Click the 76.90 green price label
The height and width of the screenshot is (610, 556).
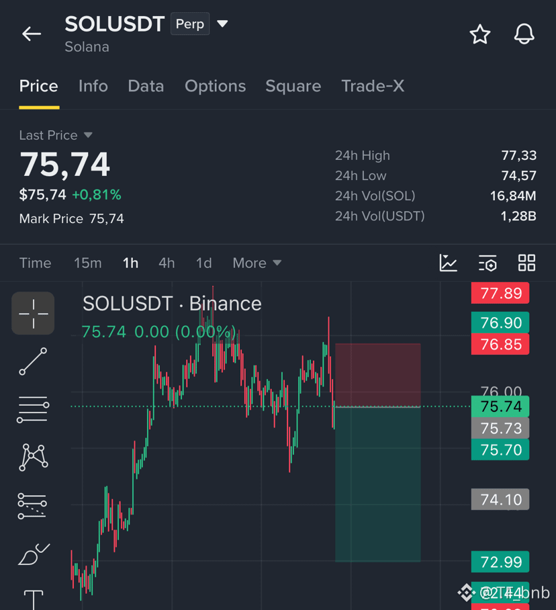pyautogui.click(x=500, y=322)
